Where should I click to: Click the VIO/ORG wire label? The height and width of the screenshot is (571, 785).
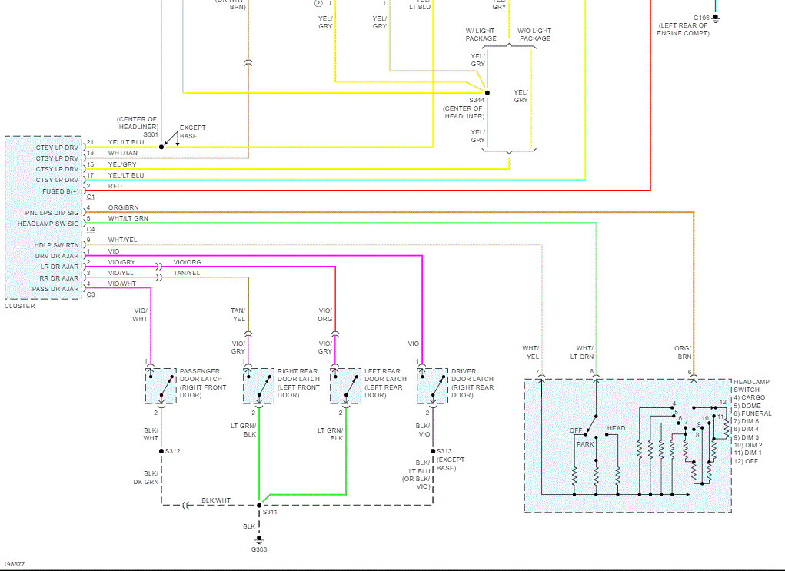click(x=188, y=262)
